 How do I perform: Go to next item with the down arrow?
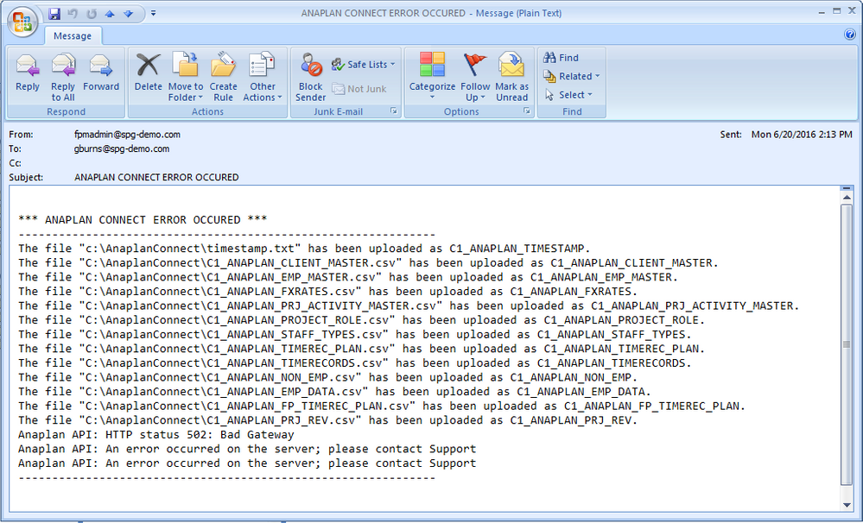click(128, 14)
